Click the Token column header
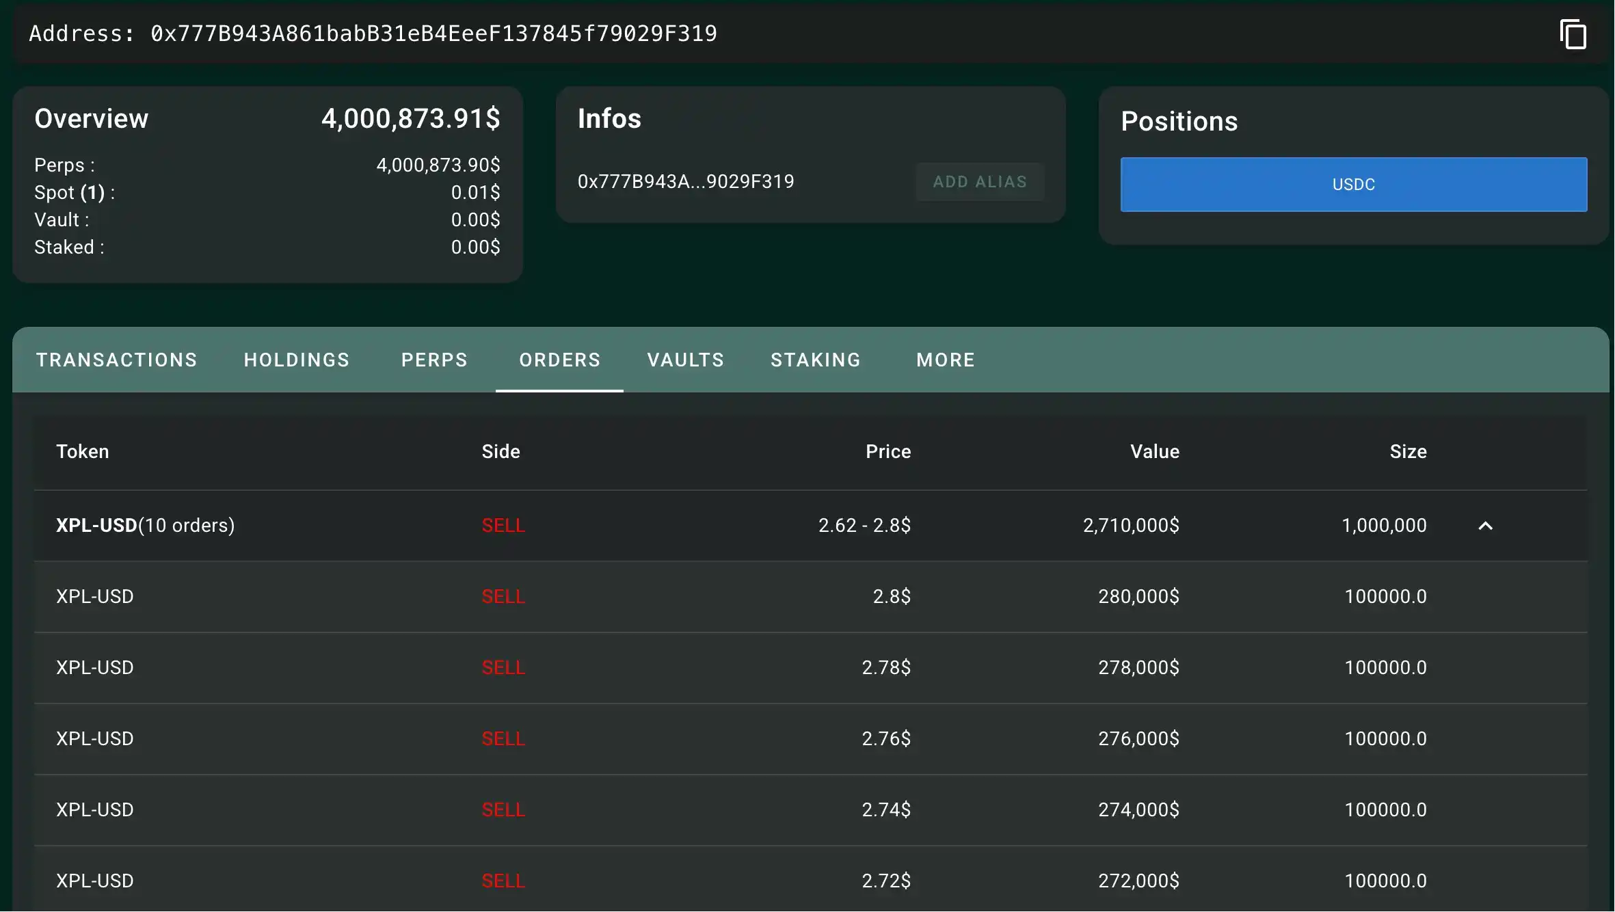Image resolution: width=1615 pixels, height=912 pixels. tap(83, 452)
